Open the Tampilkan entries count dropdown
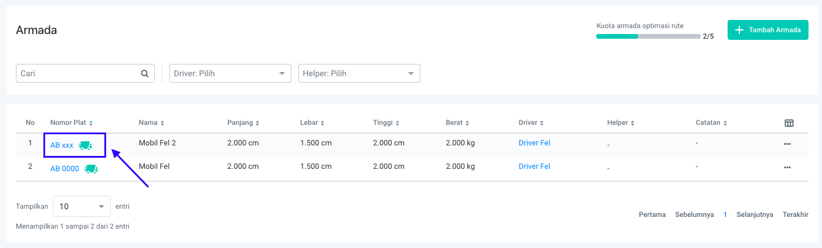 [81, 206]
